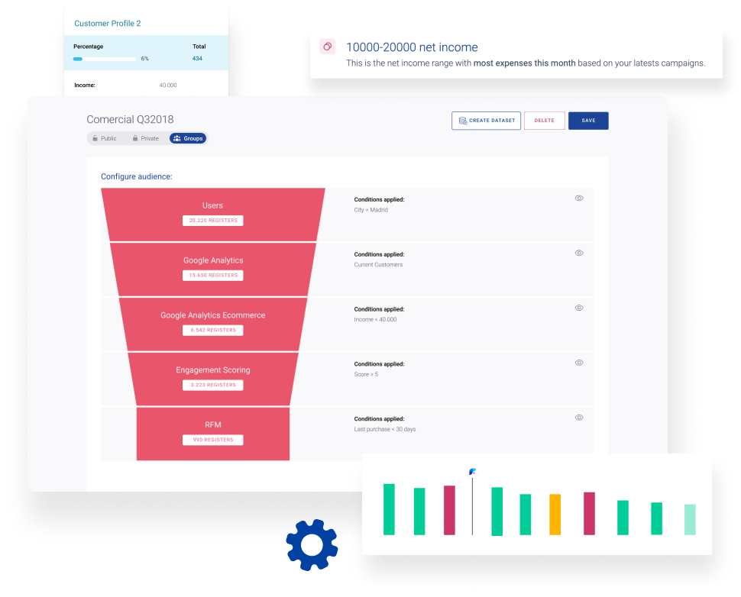Click the database icon in Create Dataset
The height and width of the screenshot is (597, 741).
463,121
